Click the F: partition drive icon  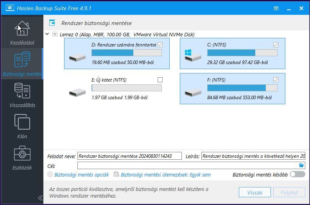point(193,93)
